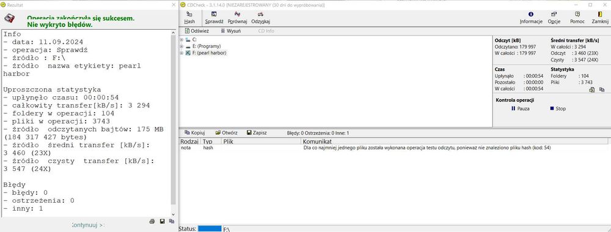Click the Odśwież refresh button
Viewport: 611px width, 232px height.
197,30
